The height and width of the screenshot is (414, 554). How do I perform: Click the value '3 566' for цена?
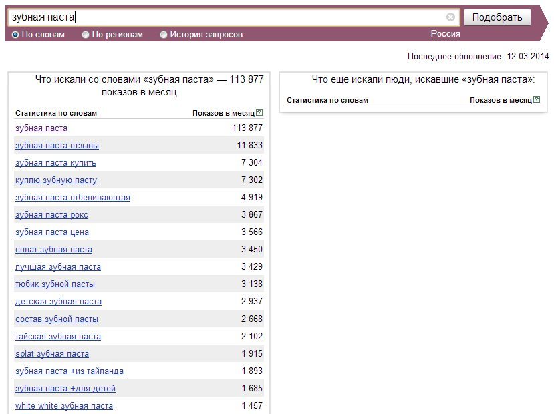(x=252, y=232)
